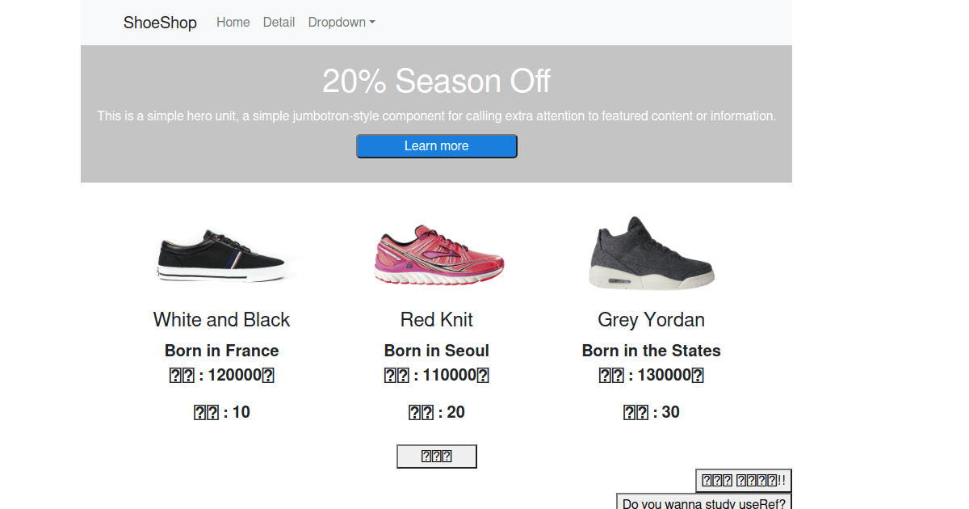The width and height of the screenshot is (969, 509).
Task: Click the button below the product listings
Action: 436,456
